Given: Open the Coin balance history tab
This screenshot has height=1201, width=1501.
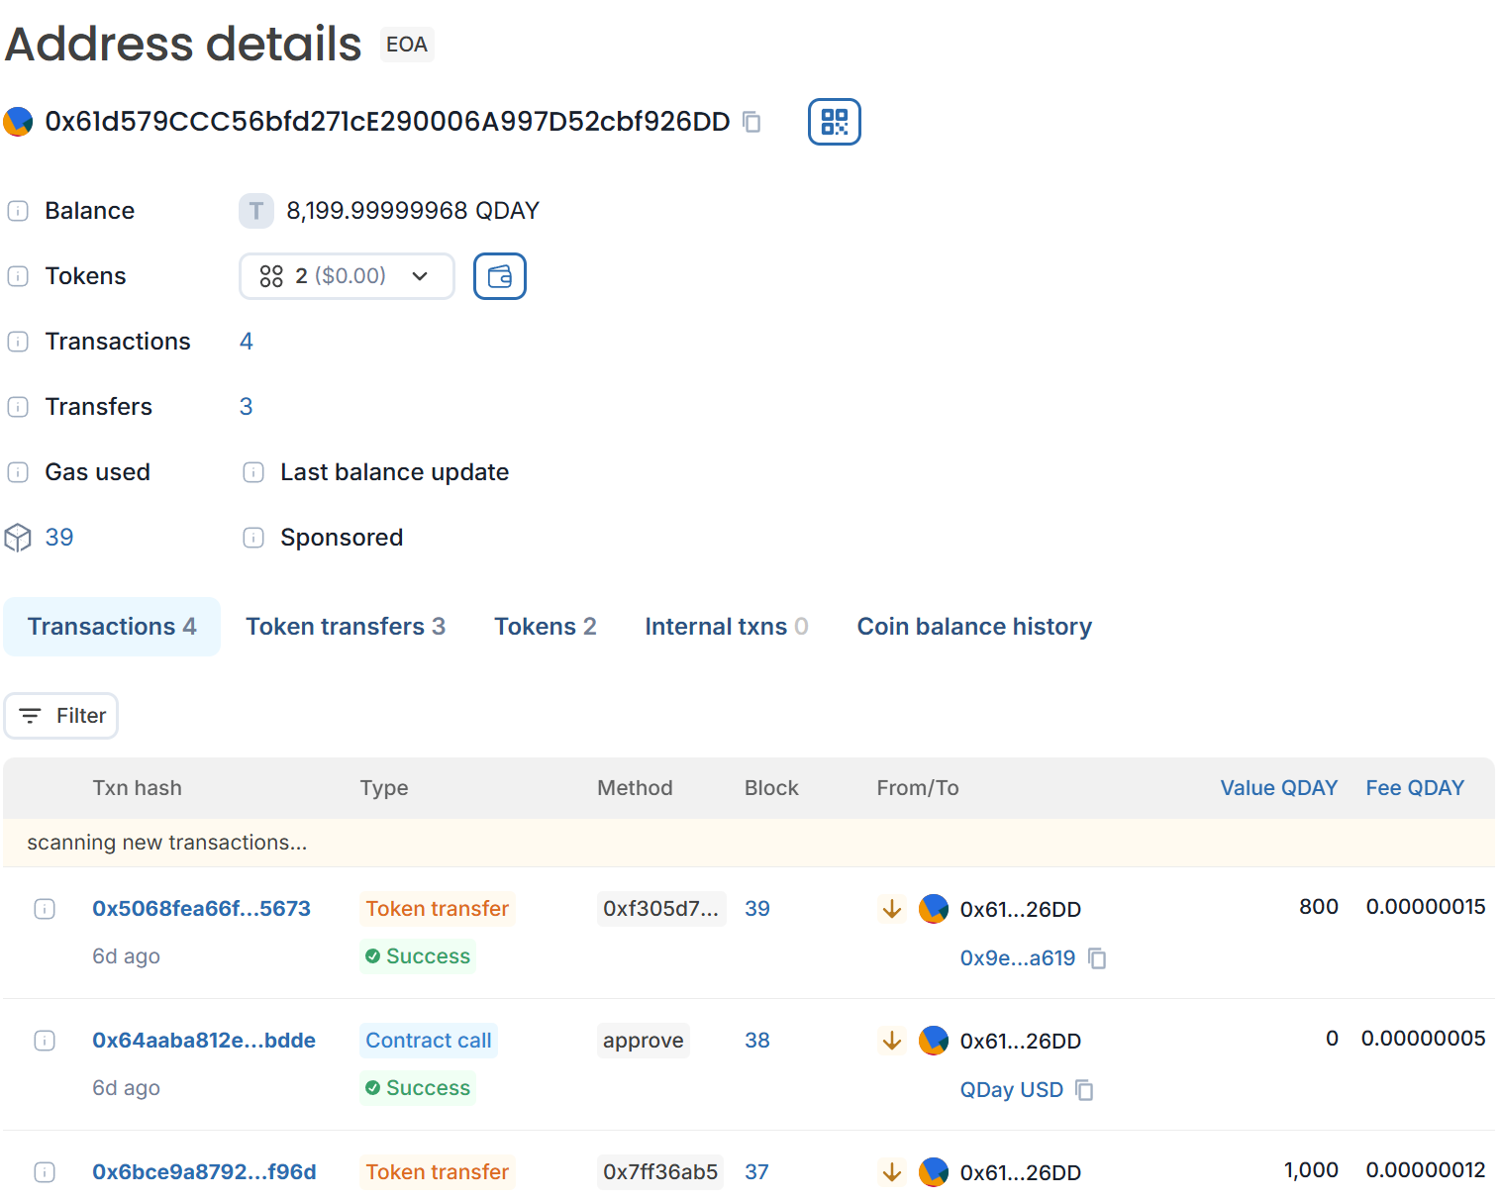Looking at the screenshot, I should tap(974, 627).
